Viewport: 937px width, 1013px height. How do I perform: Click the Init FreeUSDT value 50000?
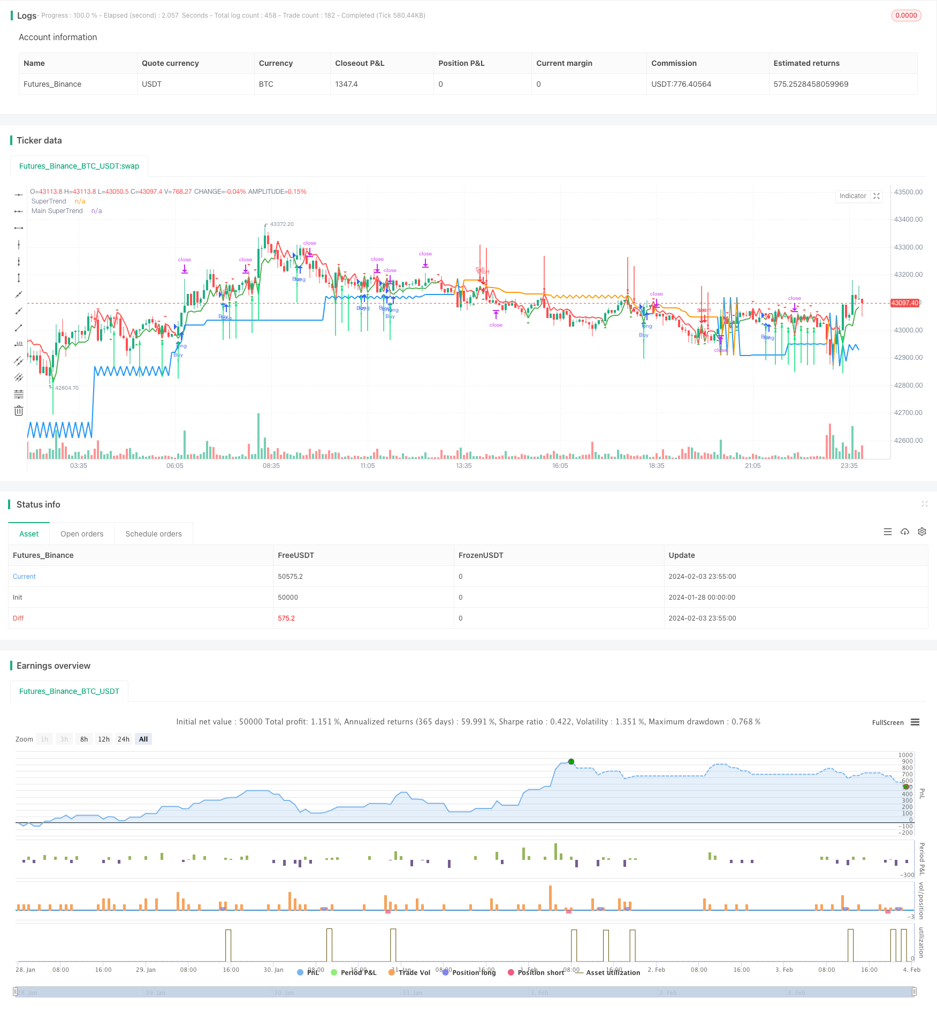click(x=288, y=598)
